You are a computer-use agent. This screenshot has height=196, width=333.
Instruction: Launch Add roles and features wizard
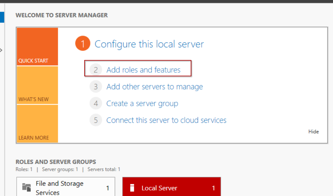pos(144,70)
